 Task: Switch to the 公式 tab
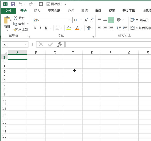pyautogui.click(x=71, y=11)
